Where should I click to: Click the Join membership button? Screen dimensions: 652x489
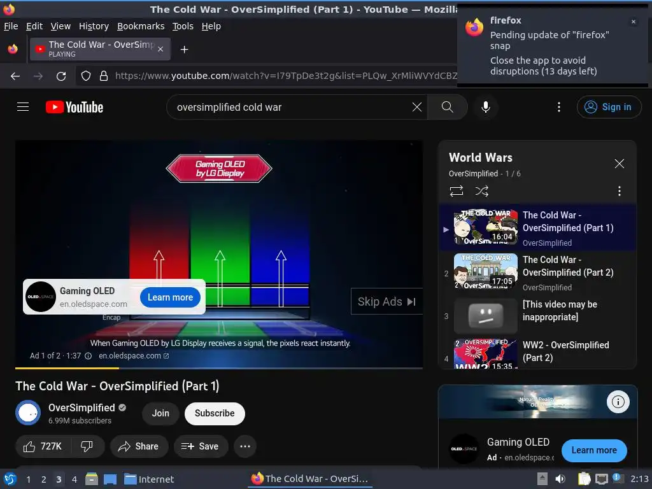(x=160, y=413)
